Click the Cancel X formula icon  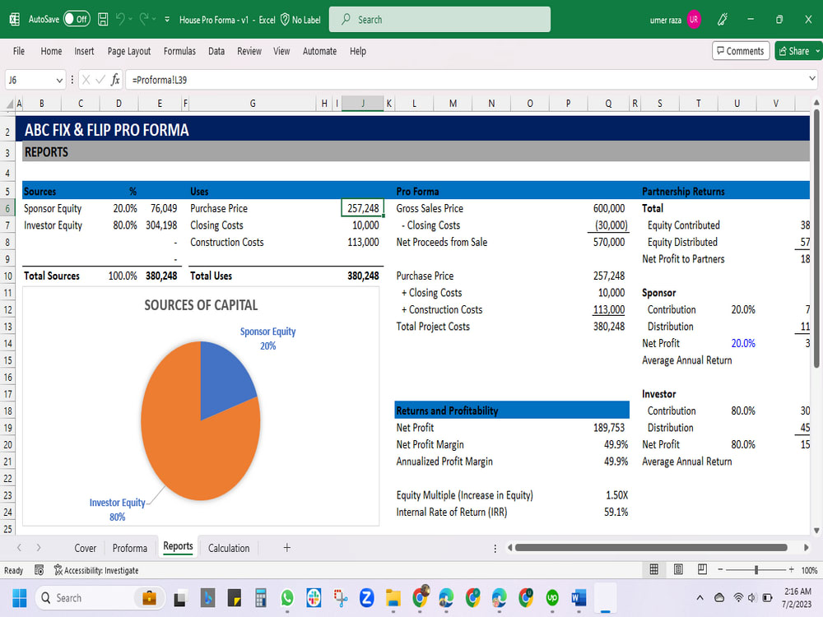86,80
